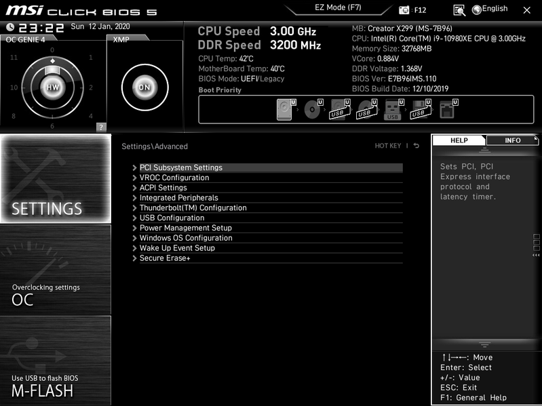This screenshot has height=406, width=542.
Task: Toggle the XMP ON button
Action: point(145,87)
